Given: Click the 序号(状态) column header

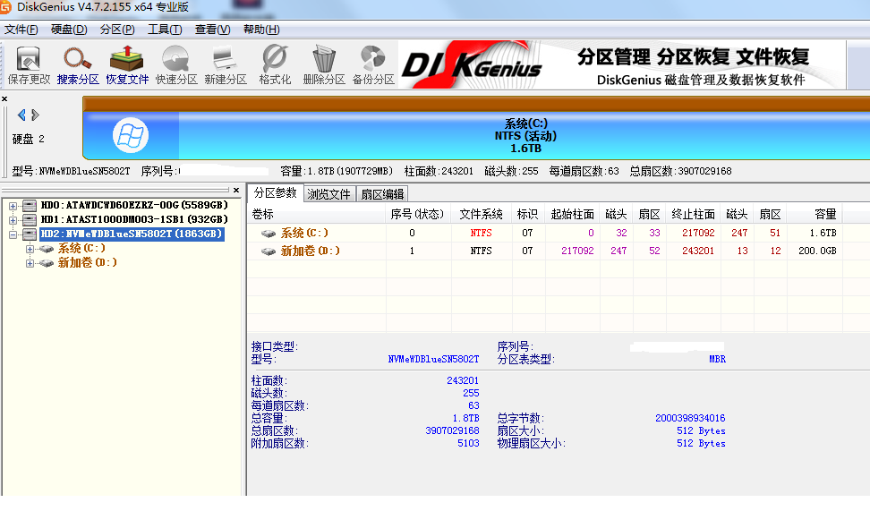Looking at the screenshot, I should pyautogui.click(x=418, y=214).
